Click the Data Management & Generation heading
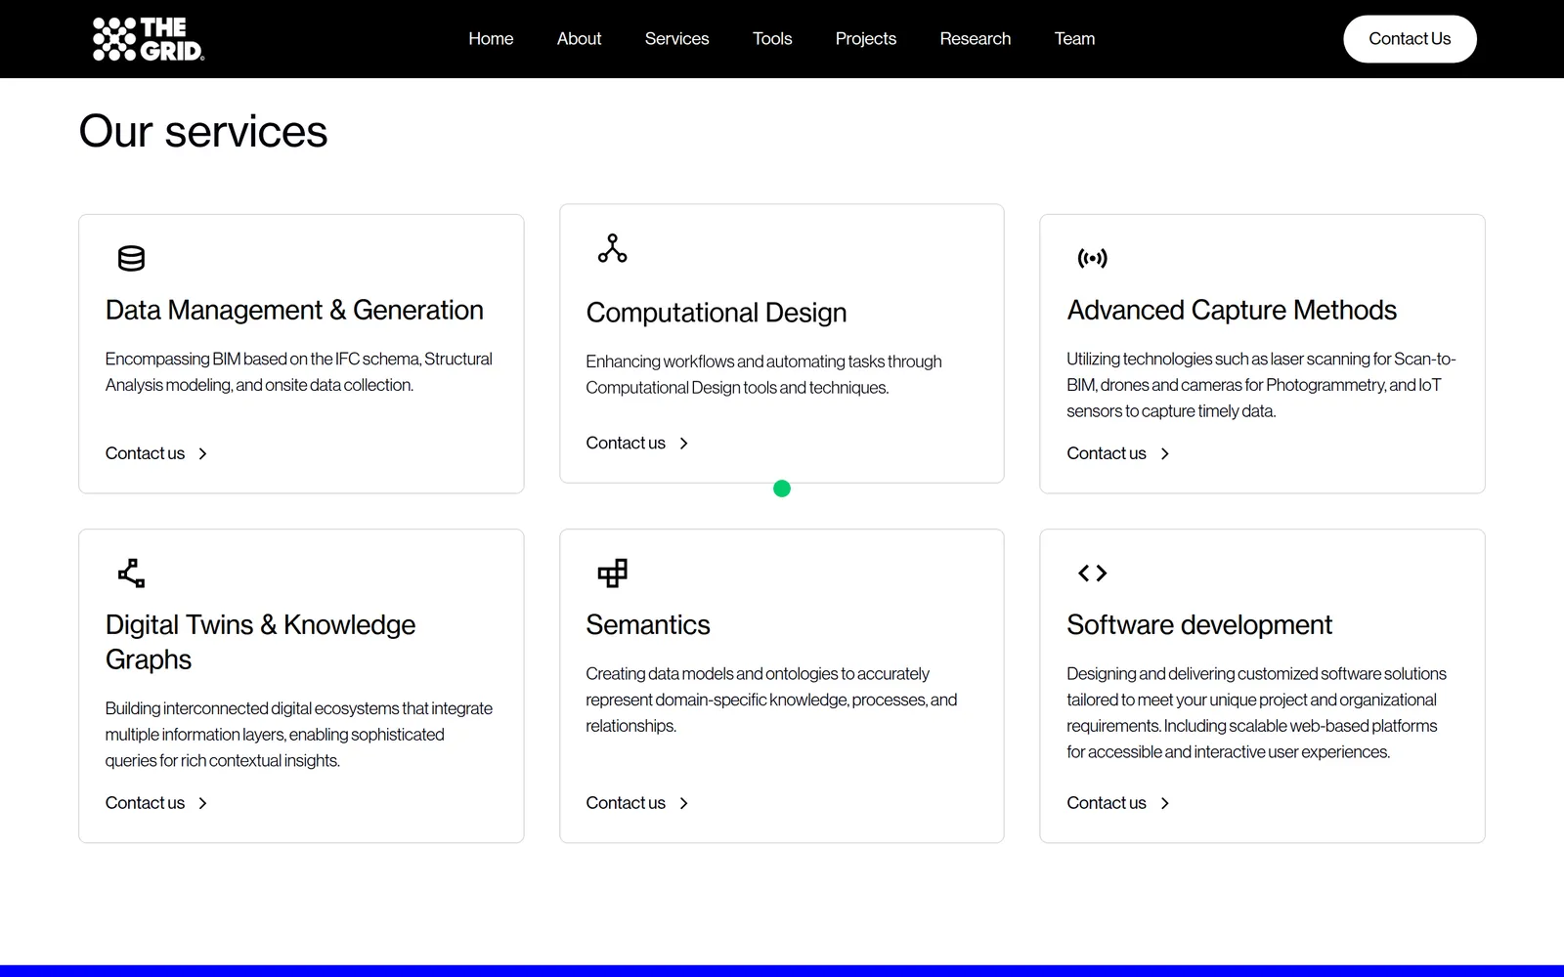The height and width of the screenshot is (977, 1564). point(294,310)
